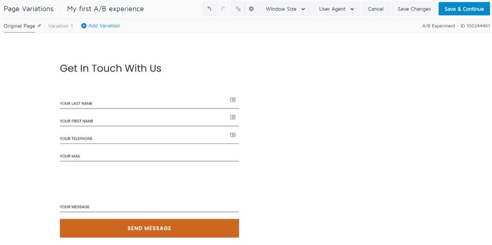Click autofill icon in Your Last Name field
The width and height of the screenshot is (492, 245).
233,100
